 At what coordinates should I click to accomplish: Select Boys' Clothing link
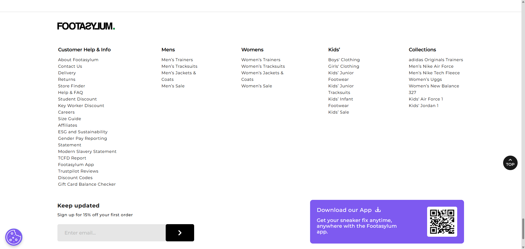[x=344, y=60]
